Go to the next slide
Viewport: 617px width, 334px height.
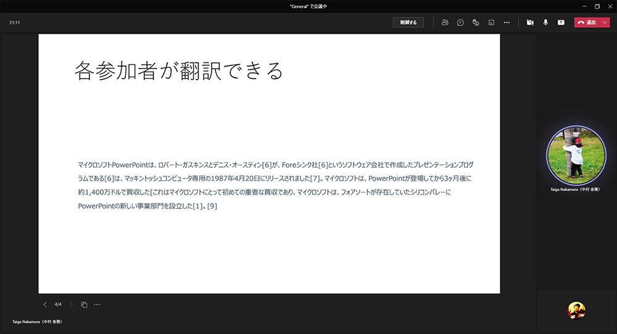[x=71, y=304]
